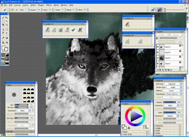Click the clone color stamp in Colors
The image size is (189, 137).
[129, 128]
